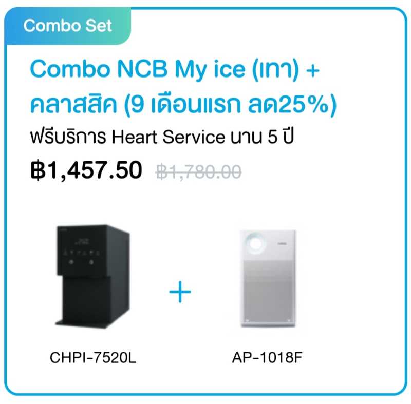Click the blue plus icon between products
Viewport: 411px width, 404px height.
coord(180,292)
